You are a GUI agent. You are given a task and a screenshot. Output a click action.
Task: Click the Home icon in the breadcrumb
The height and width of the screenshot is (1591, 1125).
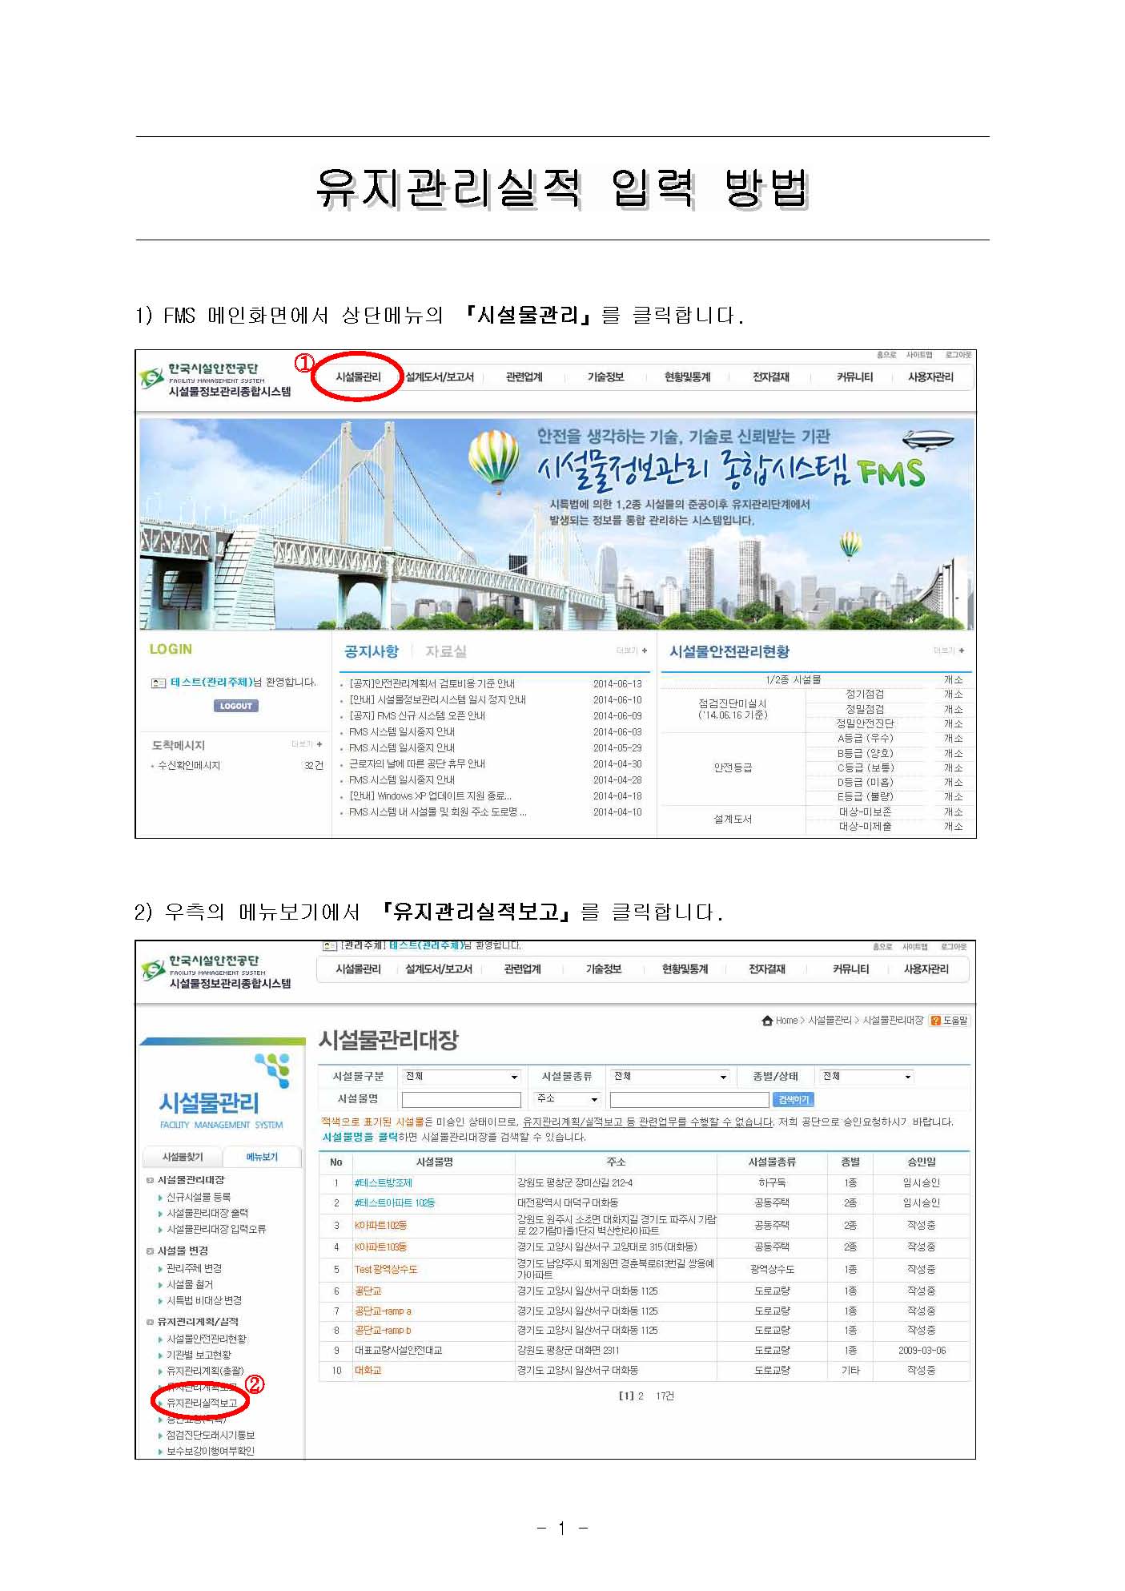(x=766, y=1020)
